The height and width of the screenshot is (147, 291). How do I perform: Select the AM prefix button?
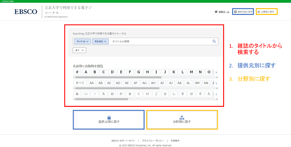(x=197, y=83)
